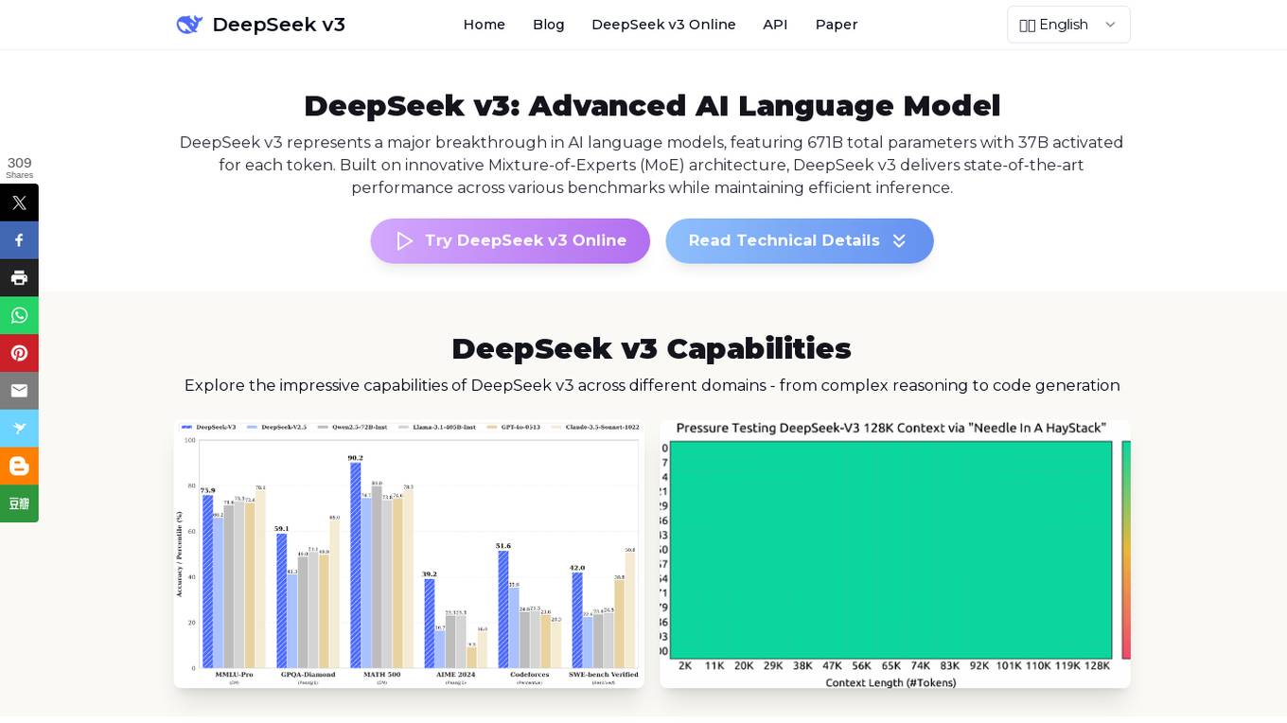Open the Blog menu item
The height and width of the screenshot is (723, 1287).
coord(549,25)
